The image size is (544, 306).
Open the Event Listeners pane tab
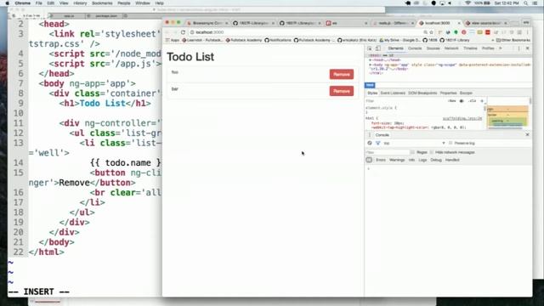click(393, 93)
